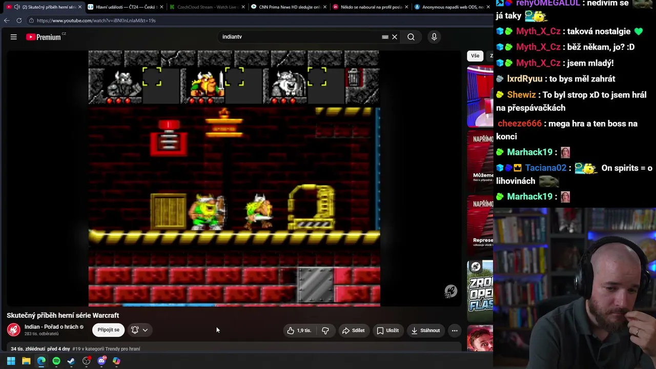Click the chat message 'jsem mladý!'
656x369 pixels.
tap(590, 63)
